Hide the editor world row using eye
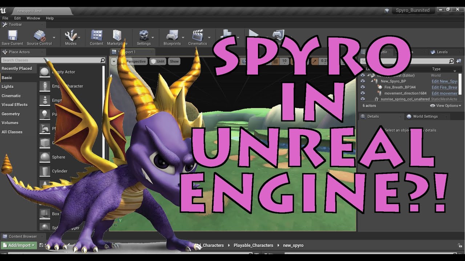The image size is (465, 261). (x=363, y=75)
